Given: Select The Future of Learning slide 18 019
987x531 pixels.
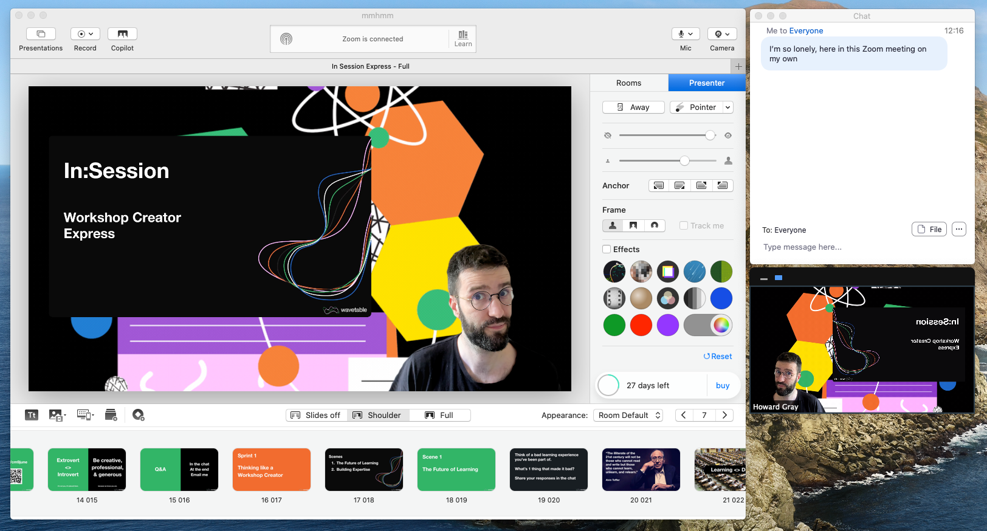Looking at the screenshot, I should pyautogui.click(x=456, y=470).
